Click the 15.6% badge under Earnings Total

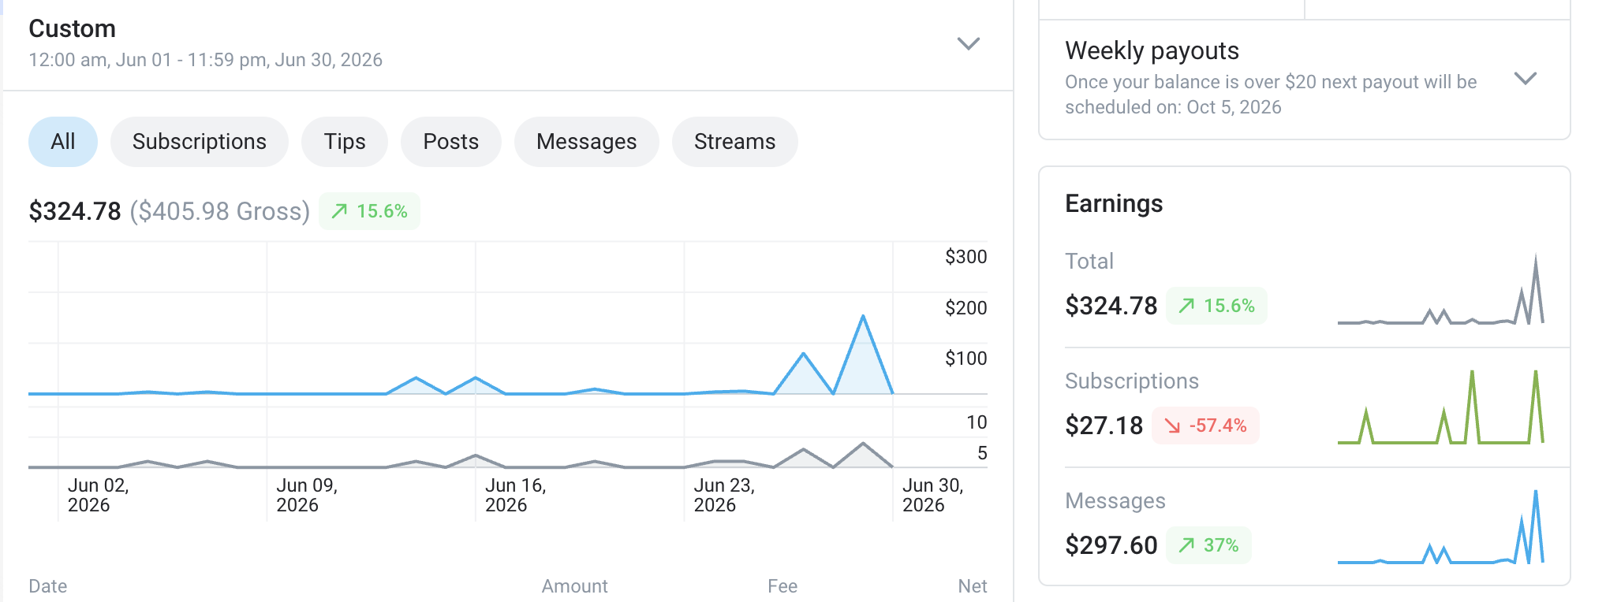pos(1217,306)
